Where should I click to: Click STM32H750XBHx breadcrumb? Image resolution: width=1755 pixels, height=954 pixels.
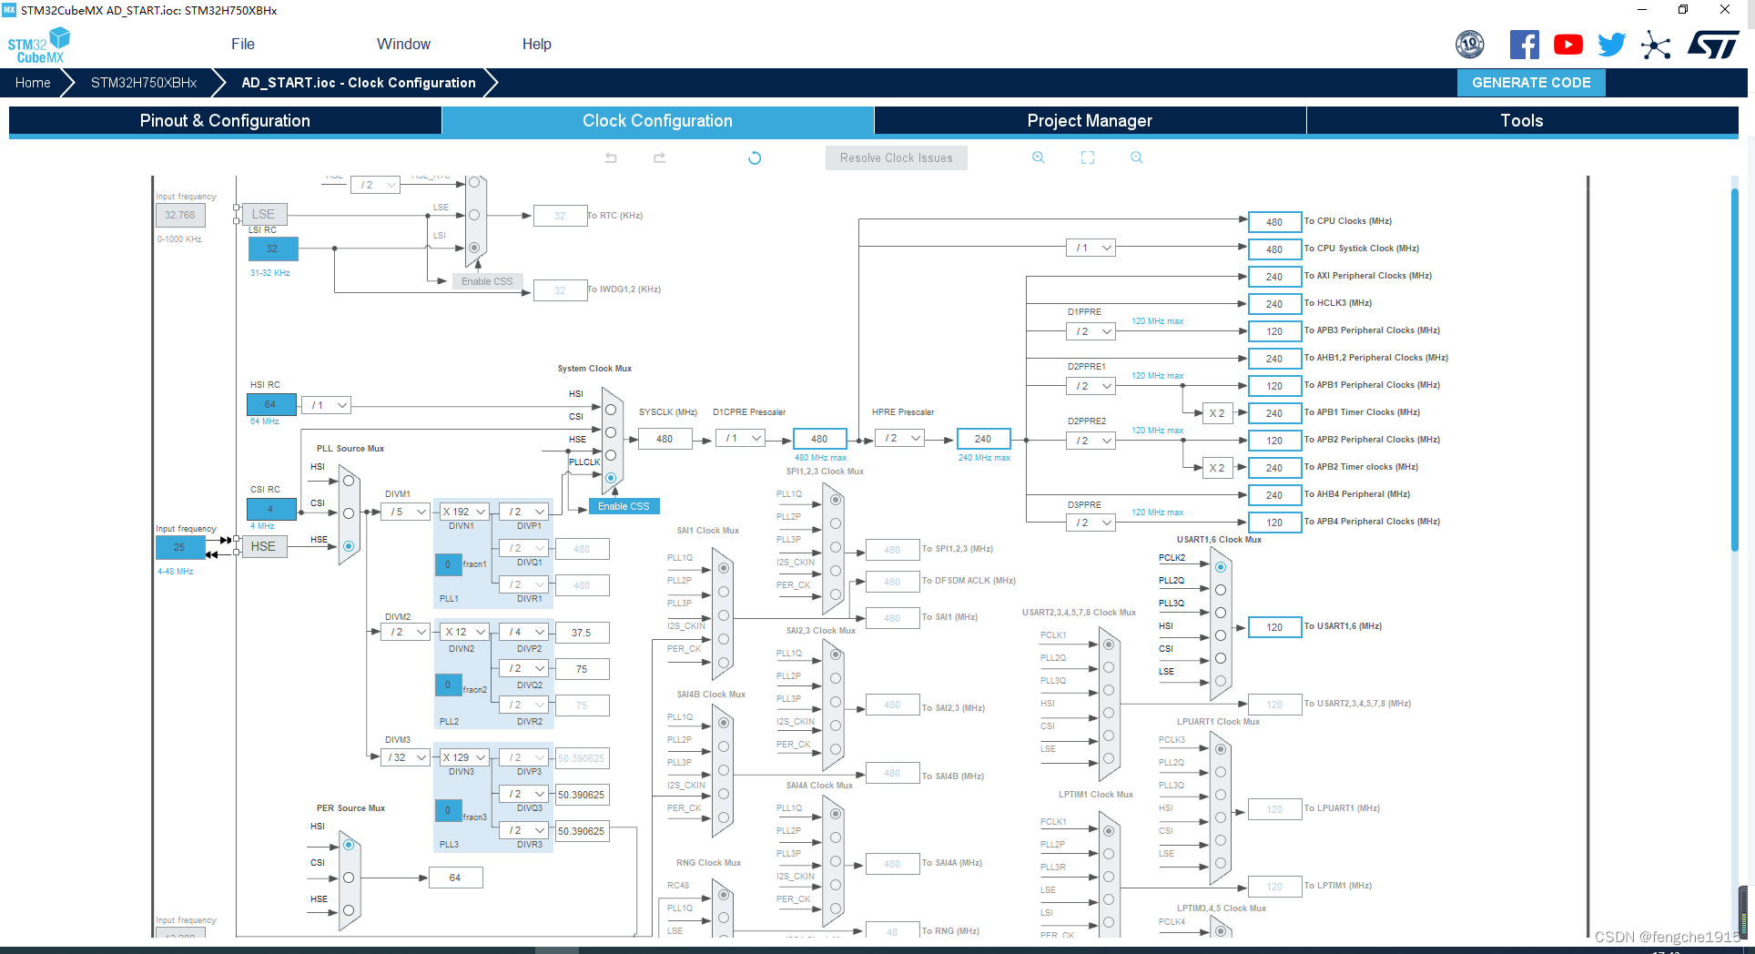click(x=144, y=83)
